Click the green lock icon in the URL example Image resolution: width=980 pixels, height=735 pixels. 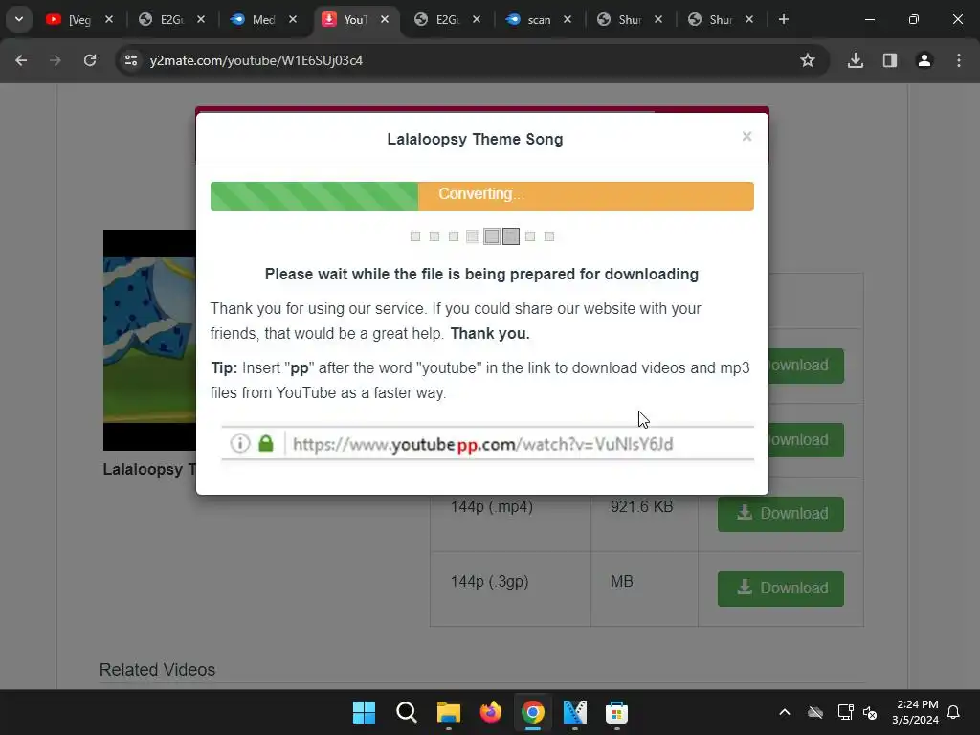click(266, 444)
